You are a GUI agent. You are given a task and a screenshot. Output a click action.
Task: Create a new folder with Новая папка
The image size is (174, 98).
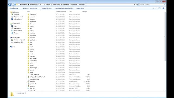[x=80, y=8]
